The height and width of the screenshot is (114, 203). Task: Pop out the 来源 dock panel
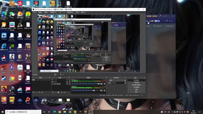(x=69, y=78)
